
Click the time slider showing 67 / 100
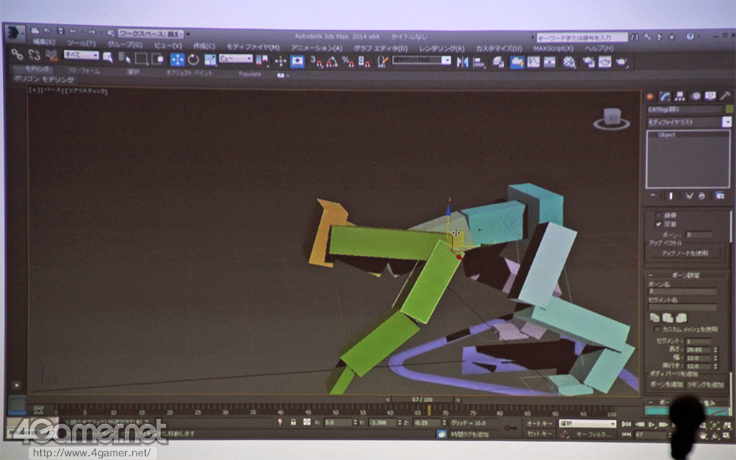click(x=421, y=400)
